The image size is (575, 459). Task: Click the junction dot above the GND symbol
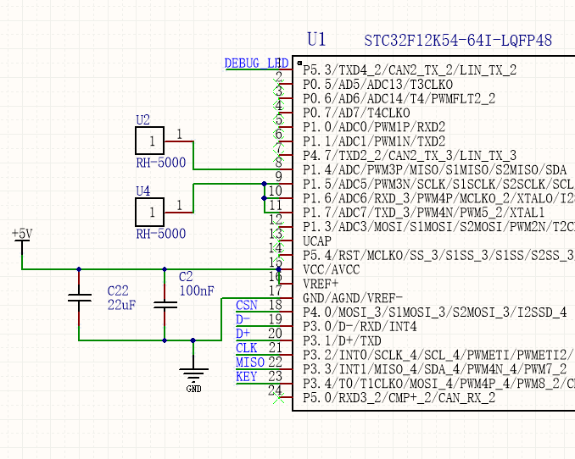[x=193, y=340]
